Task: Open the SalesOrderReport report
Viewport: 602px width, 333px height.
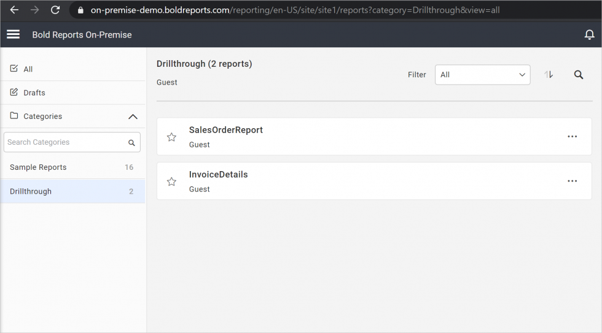Action: point(226,130)
